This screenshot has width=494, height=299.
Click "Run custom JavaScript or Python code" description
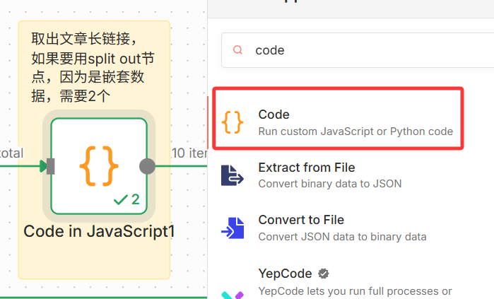(355, 131)
